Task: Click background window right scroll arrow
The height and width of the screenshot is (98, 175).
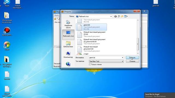Action: point(146,46)
